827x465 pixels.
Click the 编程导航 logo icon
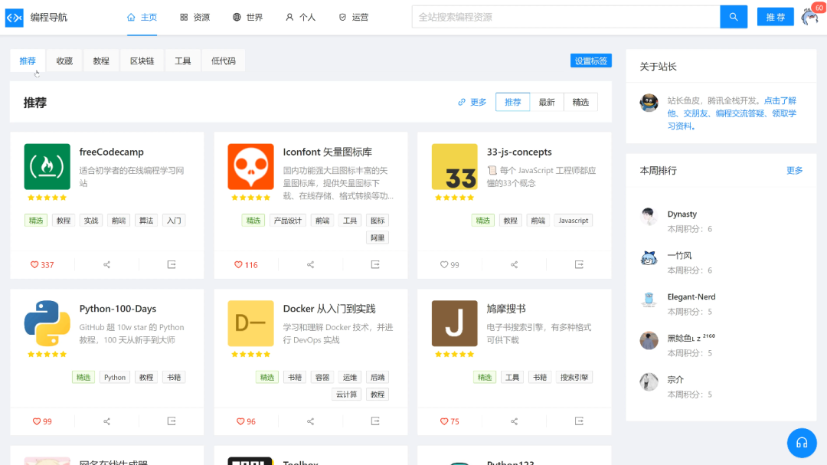click(x=14, y=17)
